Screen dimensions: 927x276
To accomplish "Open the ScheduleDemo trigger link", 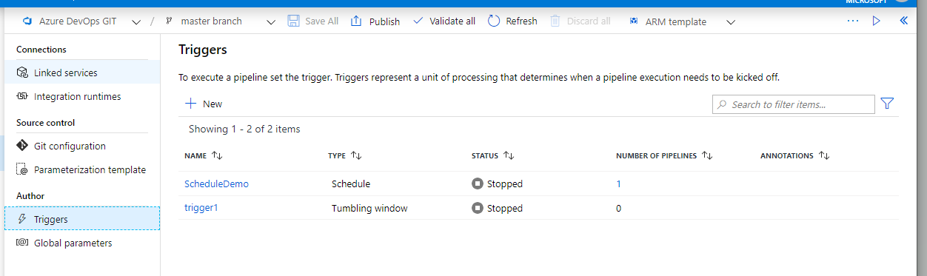I will coord(216,184).
